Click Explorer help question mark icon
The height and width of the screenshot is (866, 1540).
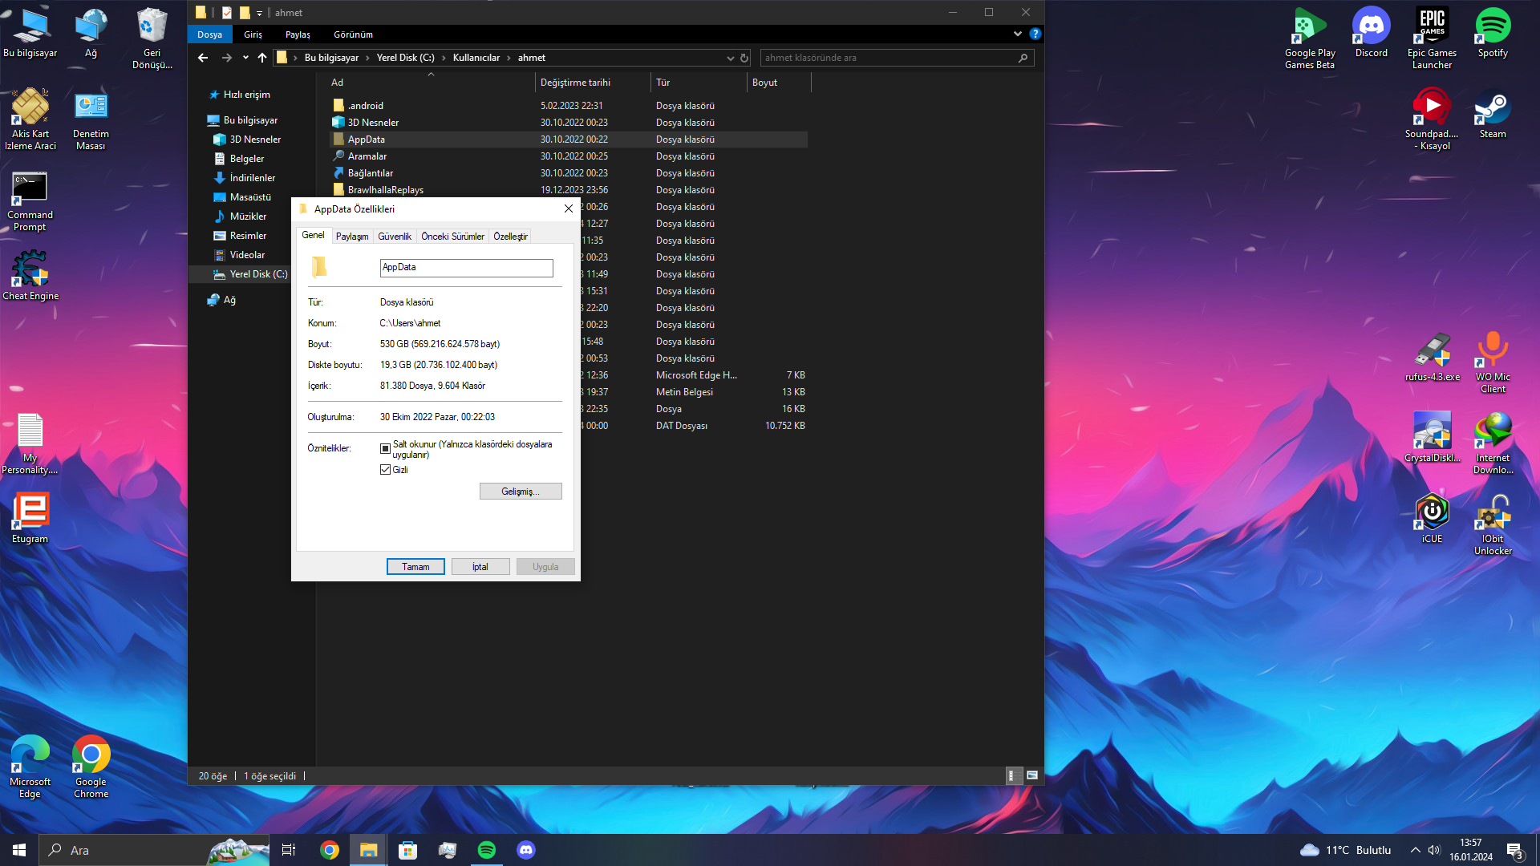pos(1035,34)
